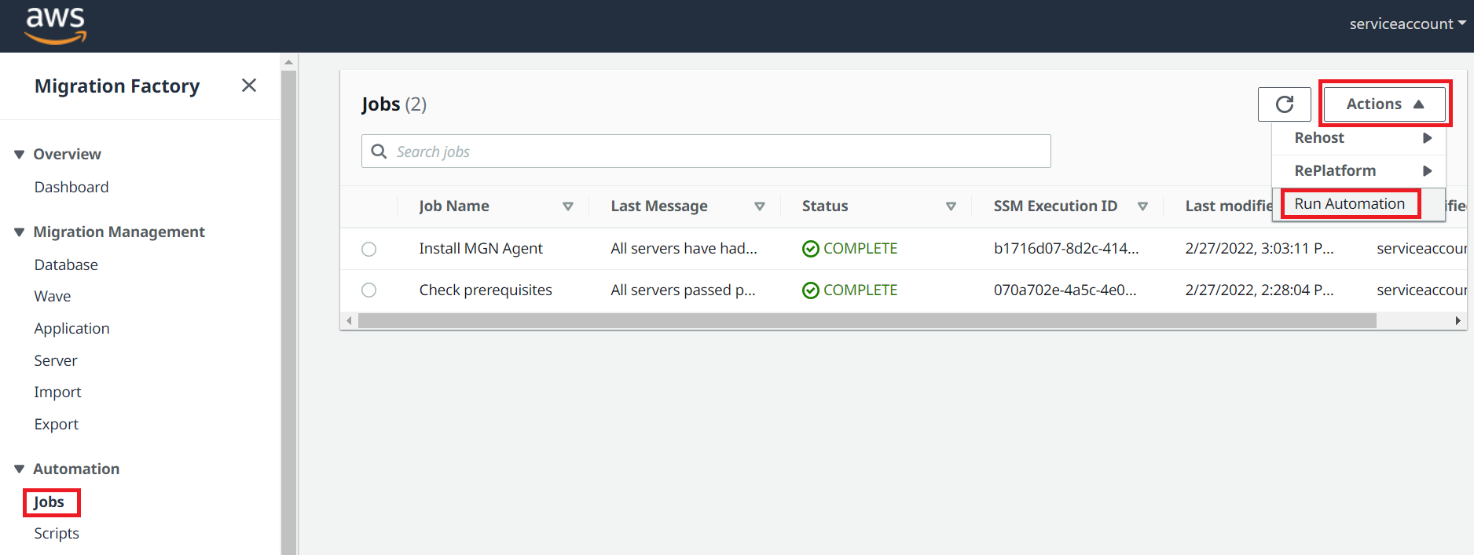Click the table scroll right arrow
This screenshot has width=1474, height=555.
click(x=1457, y=321)
